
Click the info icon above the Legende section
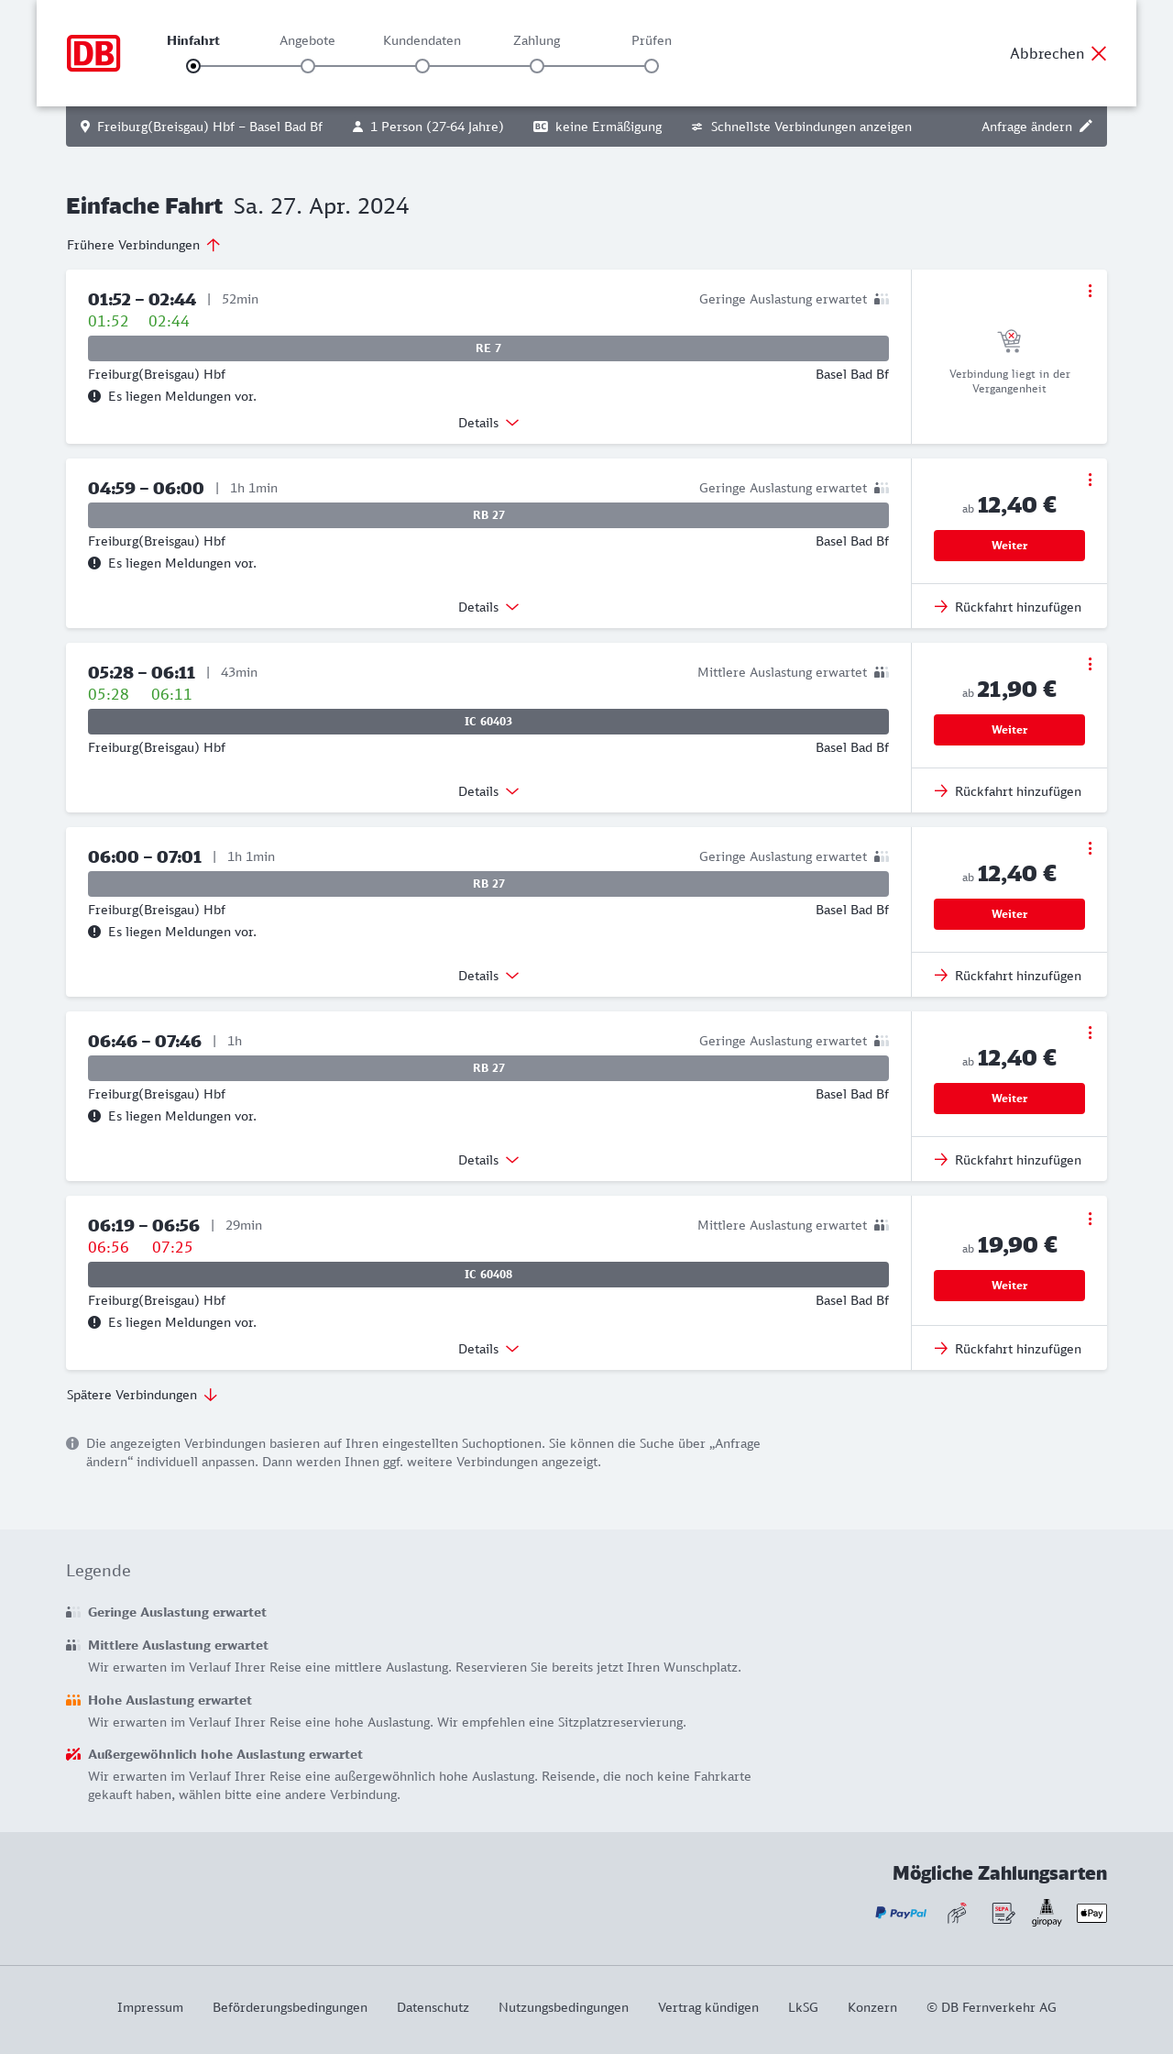coord(72,1443)
